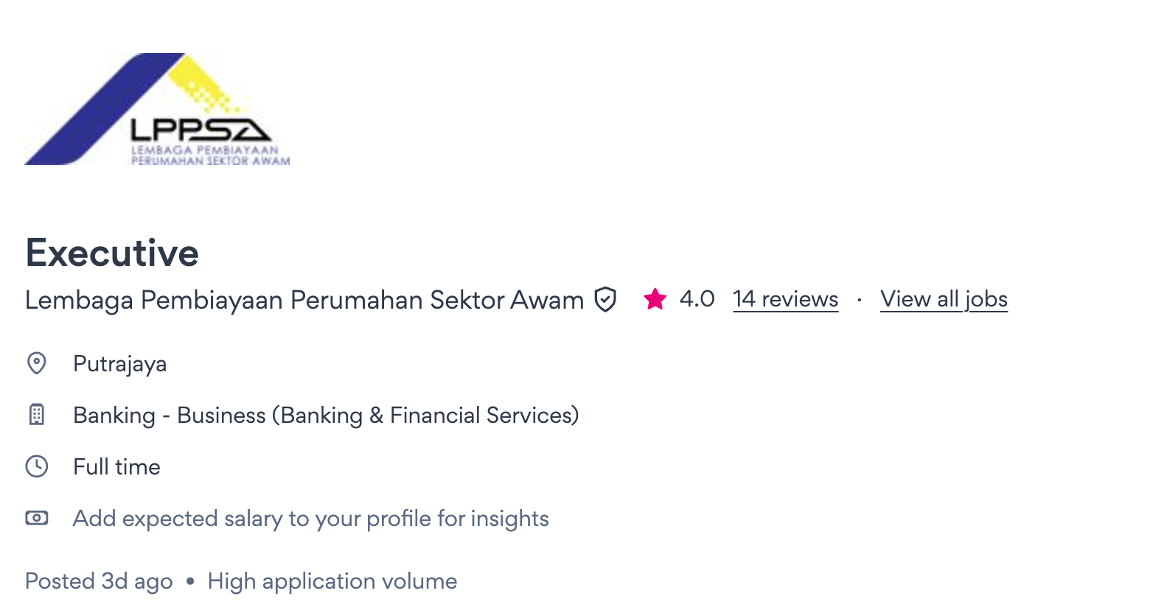
Task: Click the Putrajaya location text
Action: point(119,364)
